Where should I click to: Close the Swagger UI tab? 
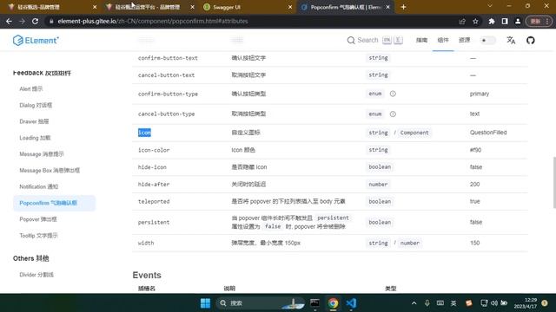tap(290, 7)
